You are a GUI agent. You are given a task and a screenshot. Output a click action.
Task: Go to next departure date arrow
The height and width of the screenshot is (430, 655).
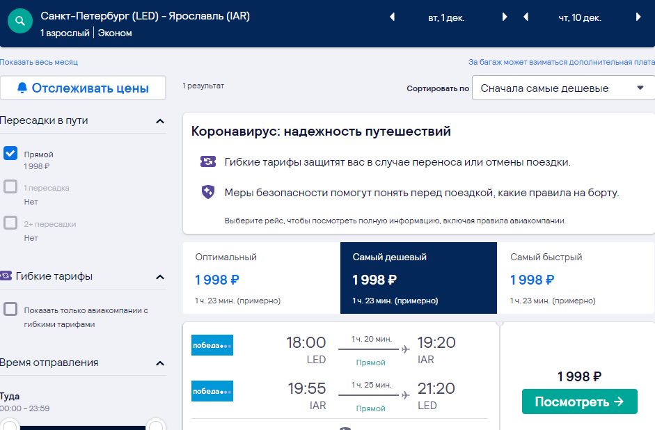(504, 17)
